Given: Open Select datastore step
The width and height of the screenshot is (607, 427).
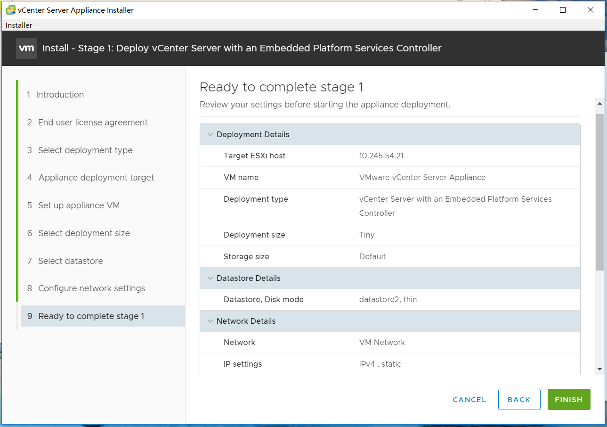Looking at the screenshot, I should (65, 261).
